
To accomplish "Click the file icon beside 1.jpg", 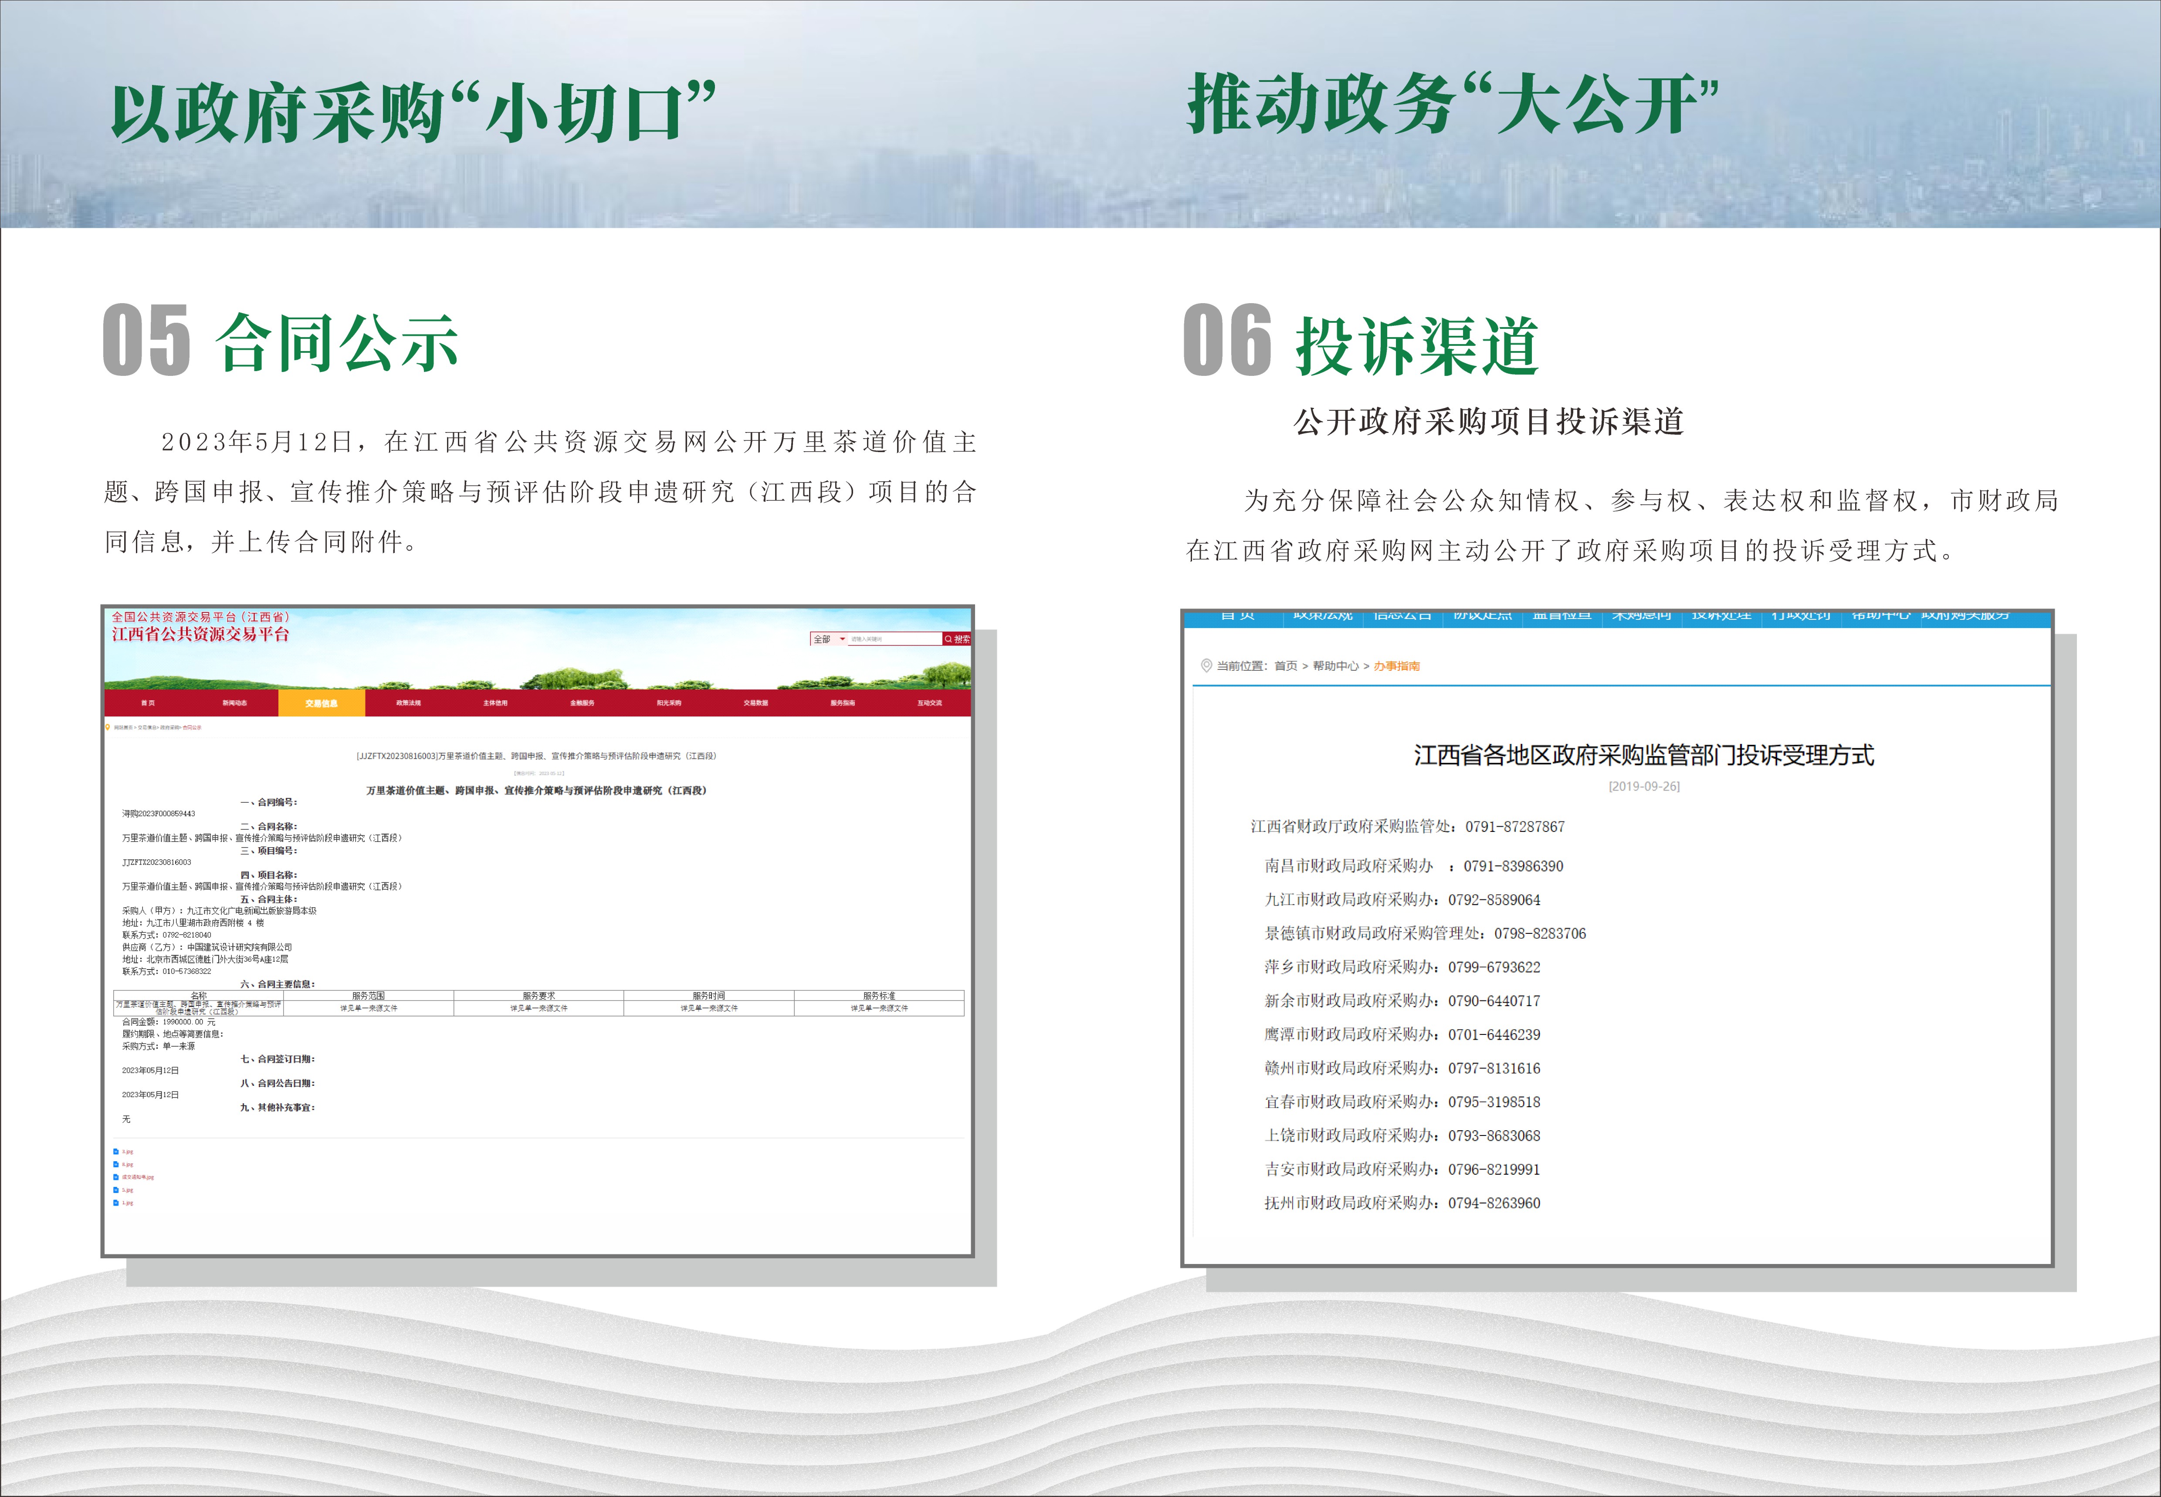I will coord(116,1203).
